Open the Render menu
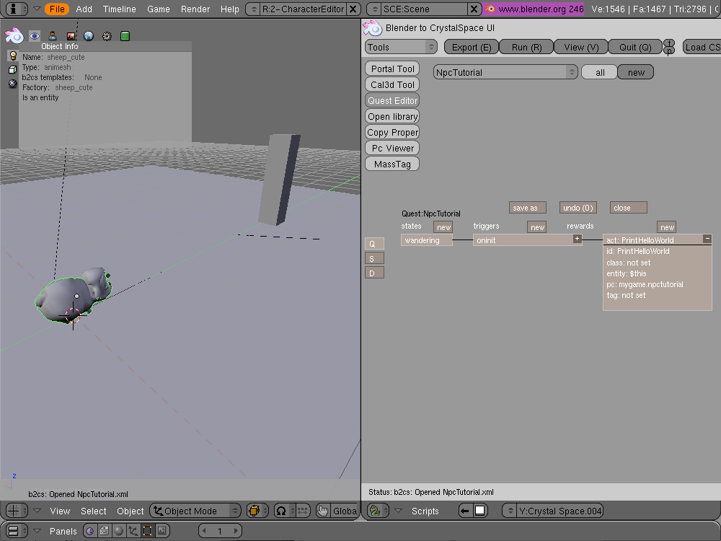 [x=195, y=9]
